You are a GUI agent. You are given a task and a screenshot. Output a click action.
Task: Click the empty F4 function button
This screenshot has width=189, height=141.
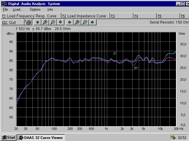(x=144, y=16)
